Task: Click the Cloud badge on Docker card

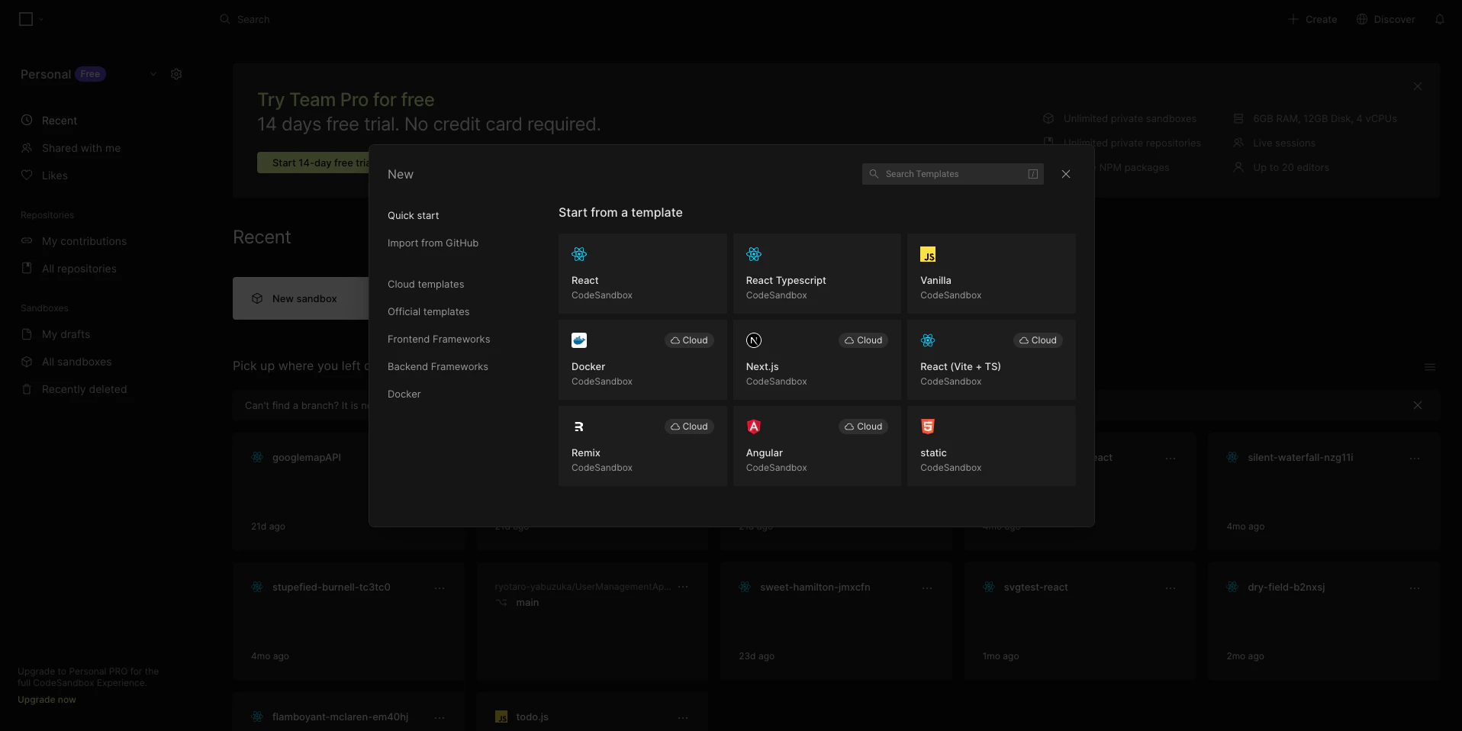Action: tap(689, 340)
